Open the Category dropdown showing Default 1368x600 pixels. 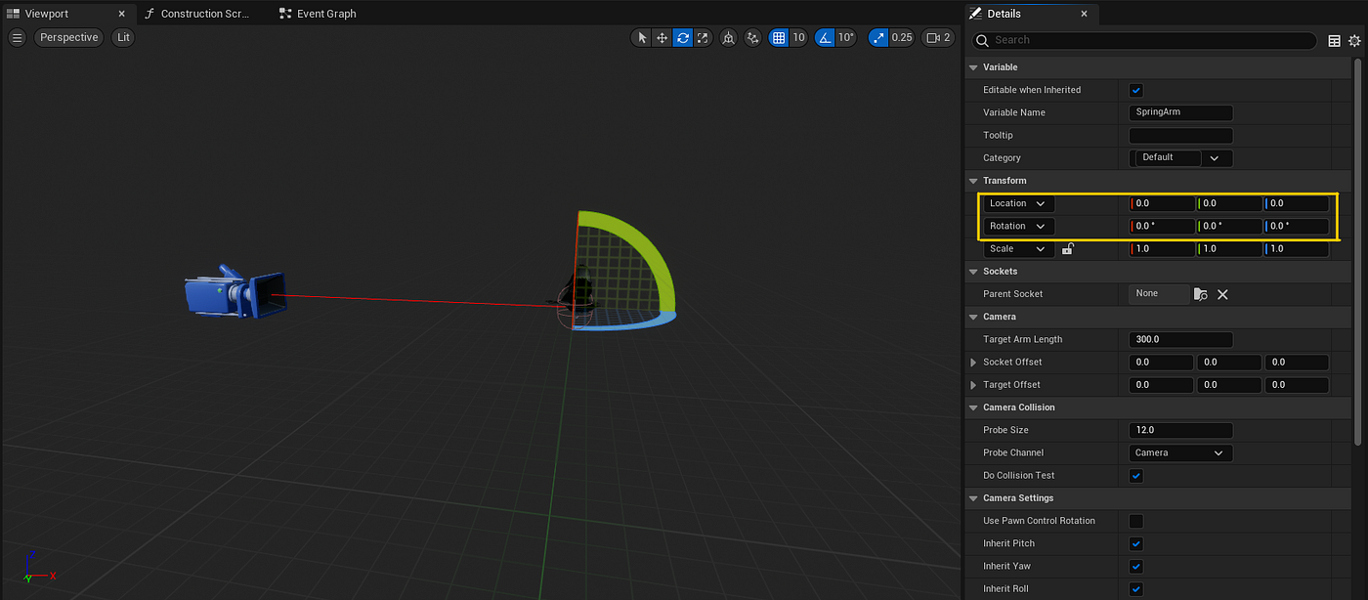tap(1214, 157)
